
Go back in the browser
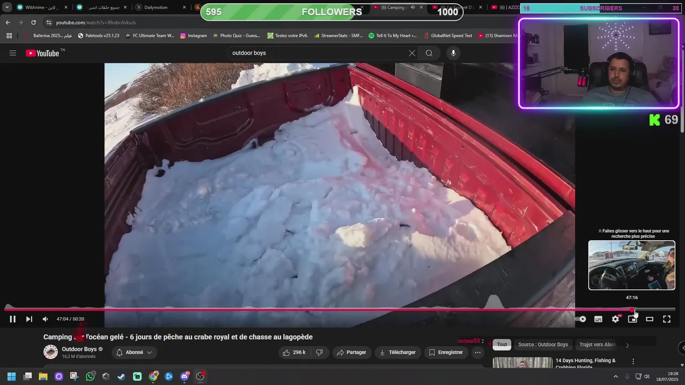pos(7,22)
